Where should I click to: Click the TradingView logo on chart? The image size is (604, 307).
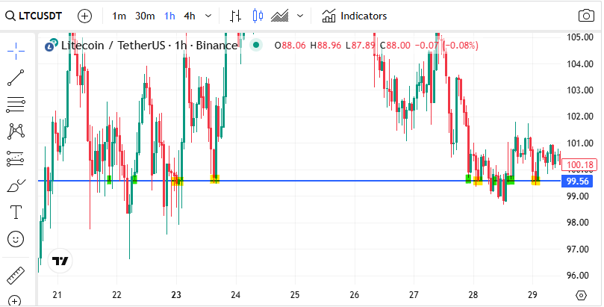point(60,261)
